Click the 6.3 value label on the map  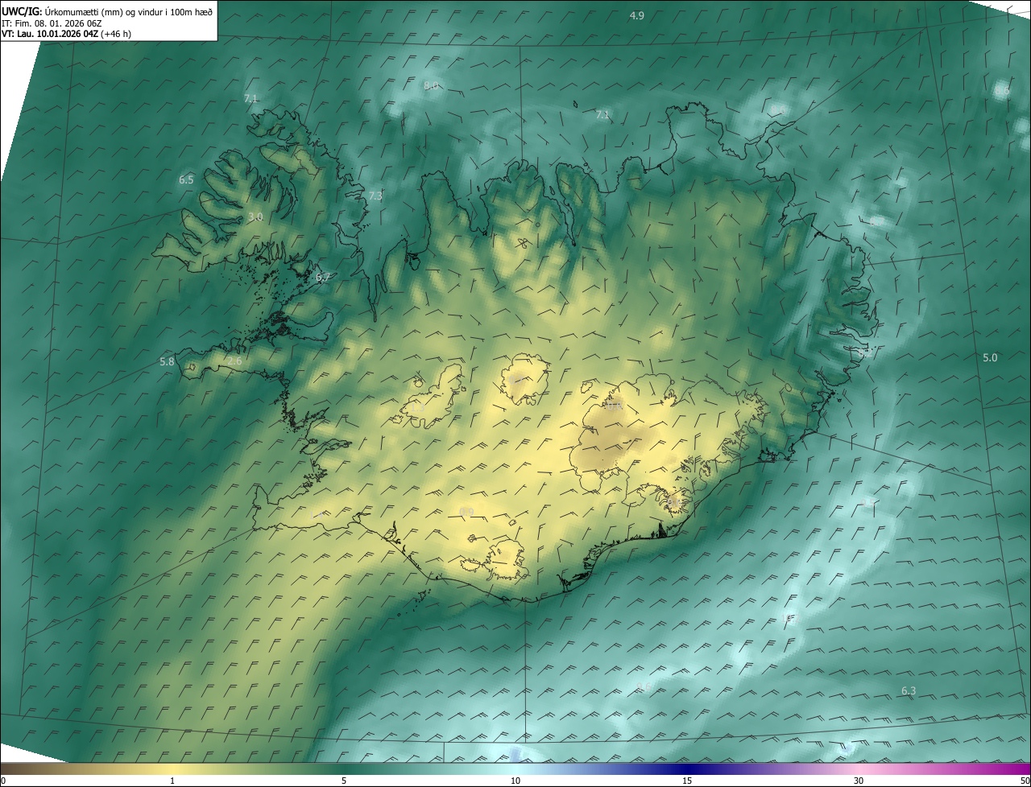click(x=909, y=690)
